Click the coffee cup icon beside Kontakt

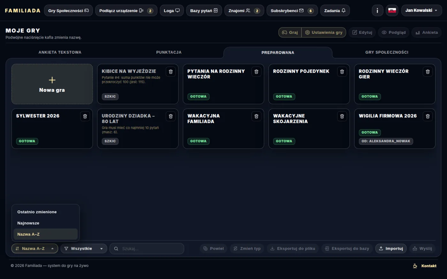pos(415,266)
